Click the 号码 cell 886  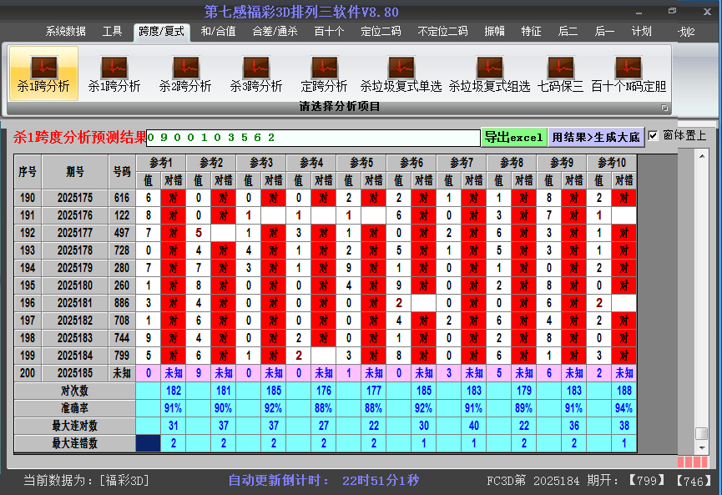(122, 303)
